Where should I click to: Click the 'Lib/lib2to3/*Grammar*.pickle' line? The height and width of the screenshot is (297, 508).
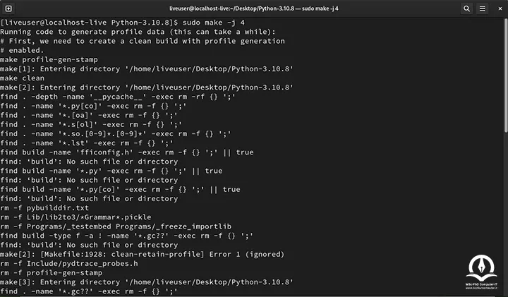75,217
